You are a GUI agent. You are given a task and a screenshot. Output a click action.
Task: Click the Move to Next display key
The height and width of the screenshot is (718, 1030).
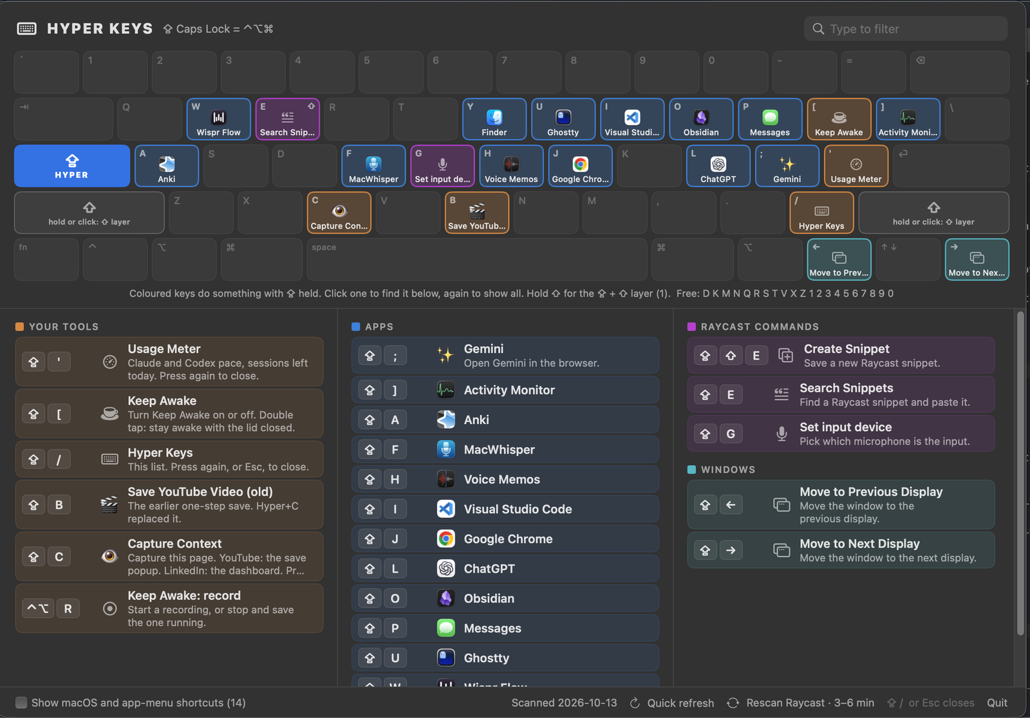pyautogui.click(x=977, y=259)
